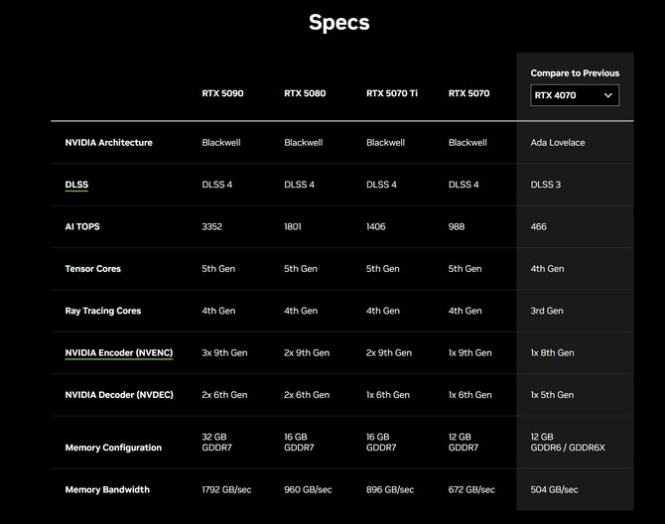665x524 pixels.
Task: Select the RTX 5070 column header
Action: (469, 93)
